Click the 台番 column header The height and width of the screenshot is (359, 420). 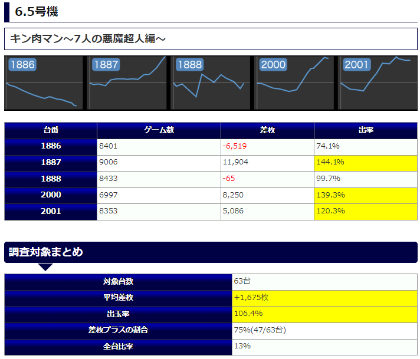(x=51, y=130)
